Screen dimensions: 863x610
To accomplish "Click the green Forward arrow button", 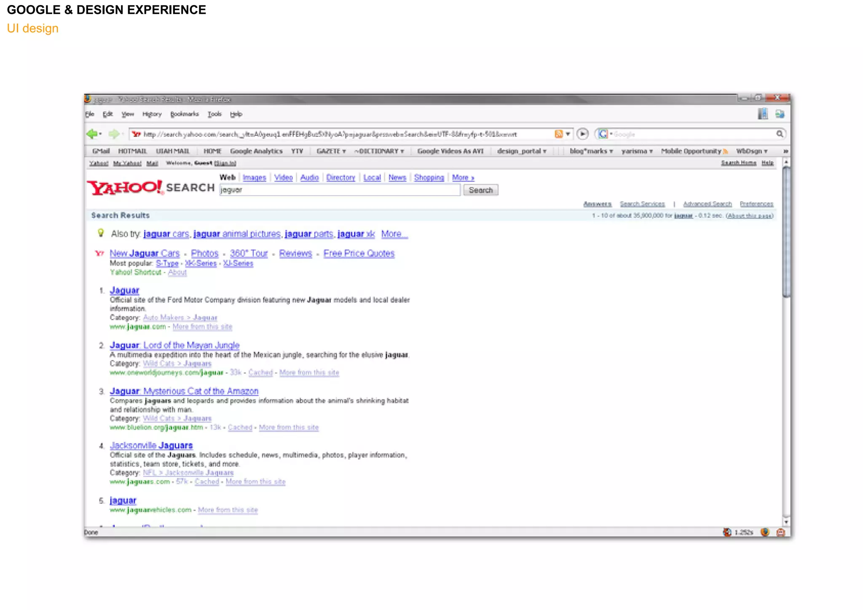I will 113,134.
